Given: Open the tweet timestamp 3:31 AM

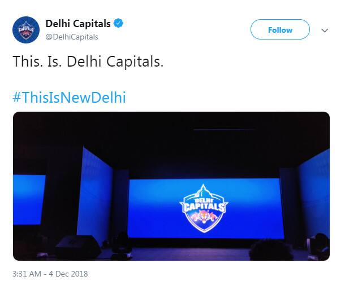Looking at the screenshot, I should [x=27, y=274].
